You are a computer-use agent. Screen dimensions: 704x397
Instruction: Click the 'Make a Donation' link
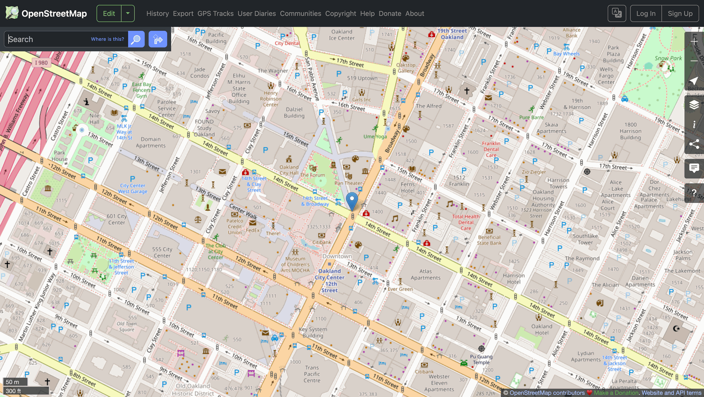point(616,393)
